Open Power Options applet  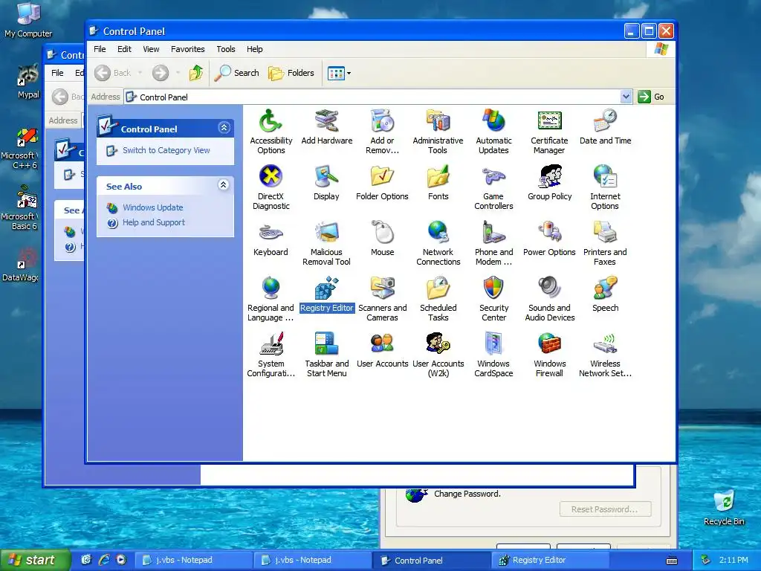tap(549, 239)
